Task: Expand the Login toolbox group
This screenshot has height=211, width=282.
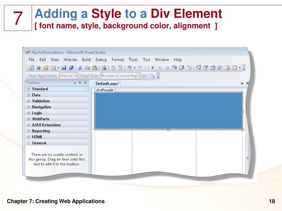Action: coord(29,113)
